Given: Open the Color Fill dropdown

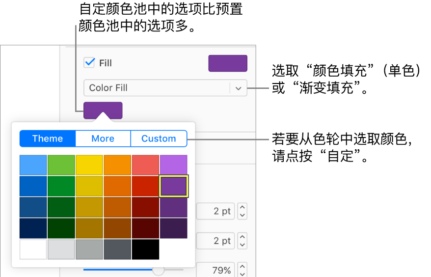Looking at the screenshot, I should pyautogui.click(x=165, y=88).
